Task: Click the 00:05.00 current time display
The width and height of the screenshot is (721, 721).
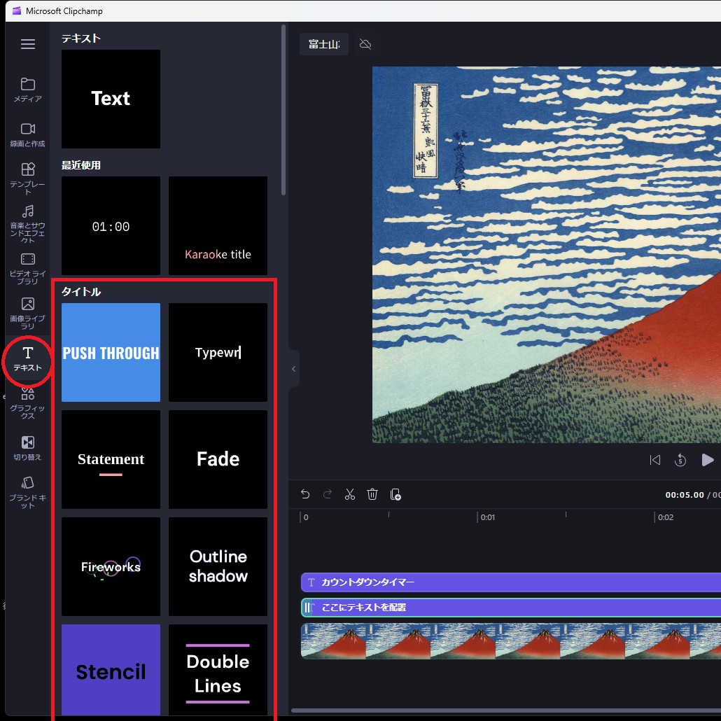Action: (x=685, y=495)
